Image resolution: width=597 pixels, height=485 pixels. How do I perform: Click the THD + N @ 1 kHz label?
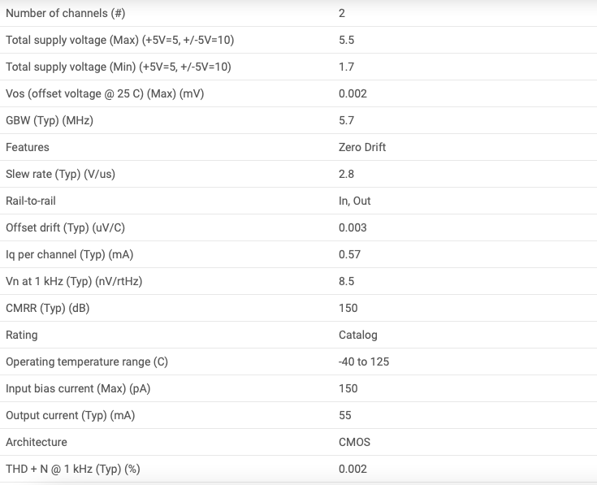(x=73, y=469)
